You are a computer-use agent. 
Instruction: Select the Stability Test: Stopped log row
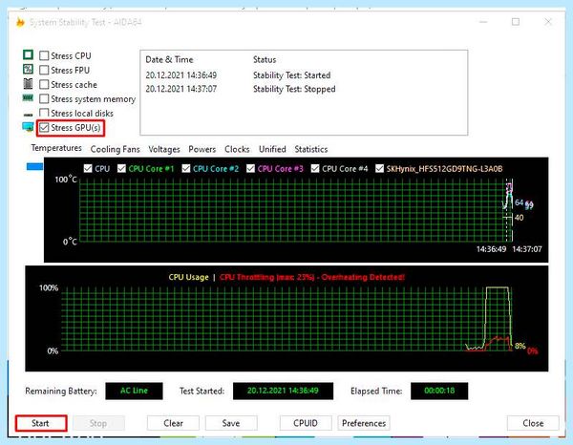tap(304, 89)
